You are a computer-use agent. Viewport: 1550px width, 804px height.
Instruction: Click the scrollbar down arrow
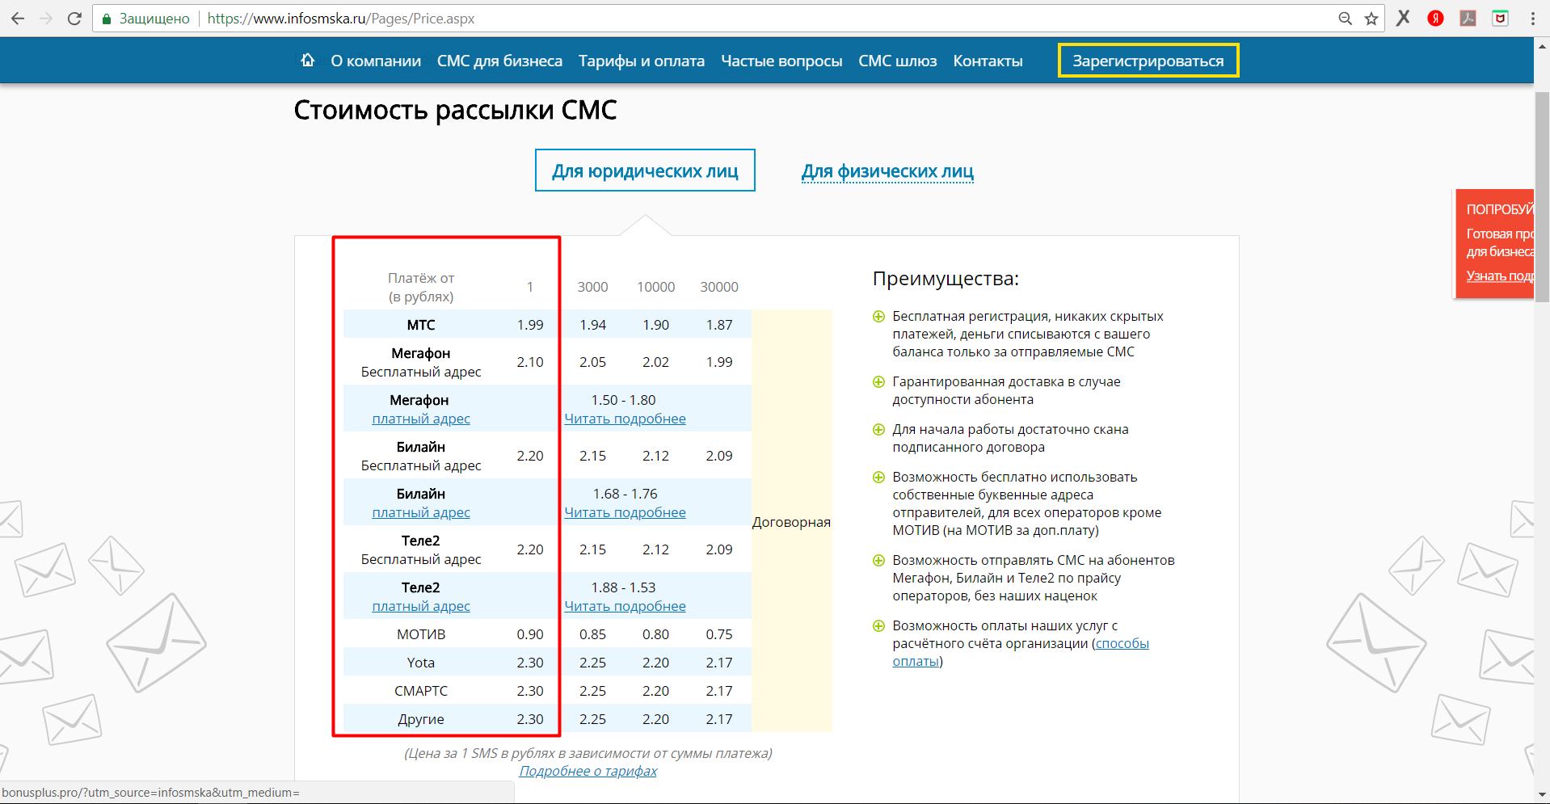1542,795
